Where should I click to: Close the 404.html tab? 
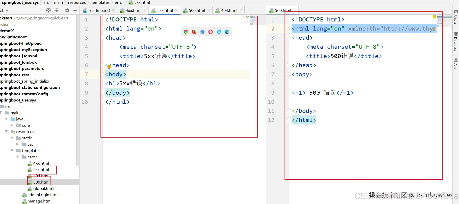tap(241, 10)
